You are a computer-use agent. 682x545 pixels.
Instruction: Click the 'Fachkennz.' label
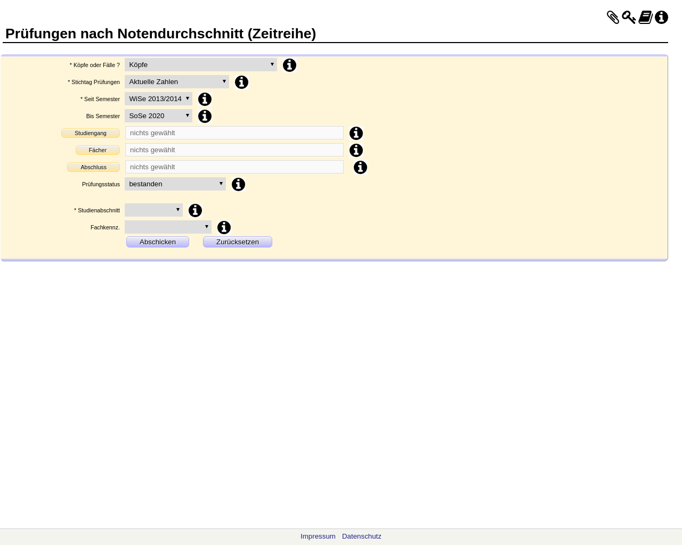105,227
